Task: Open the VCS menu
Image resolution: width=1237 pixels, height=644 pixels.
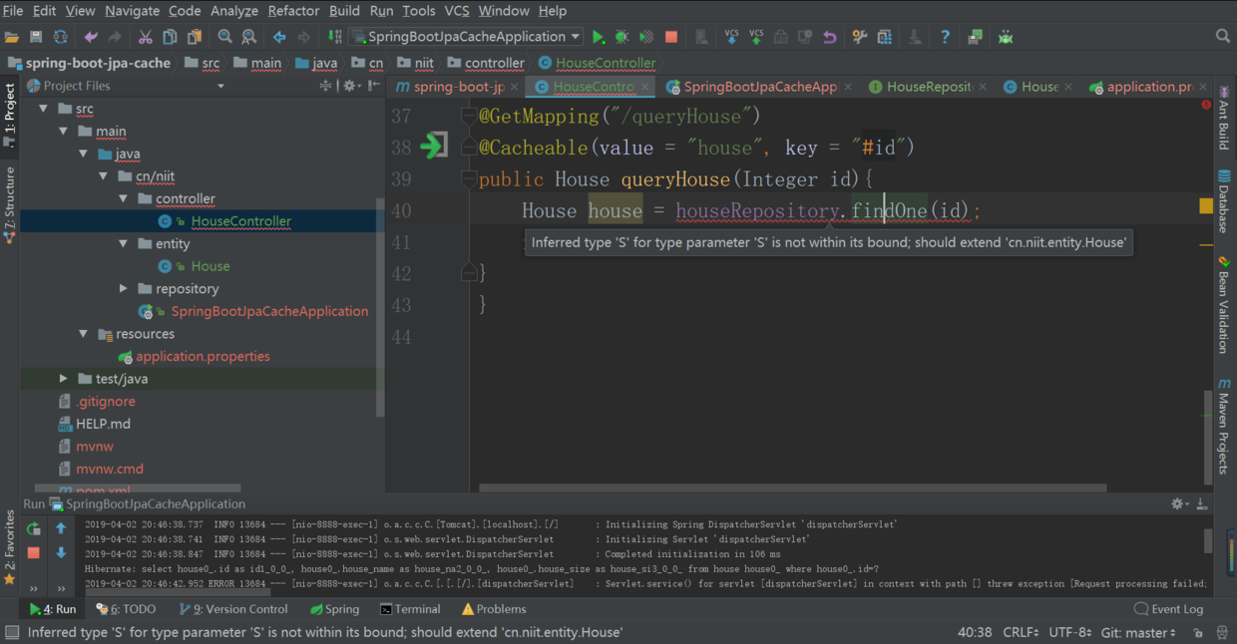Action: pos(457,11)
